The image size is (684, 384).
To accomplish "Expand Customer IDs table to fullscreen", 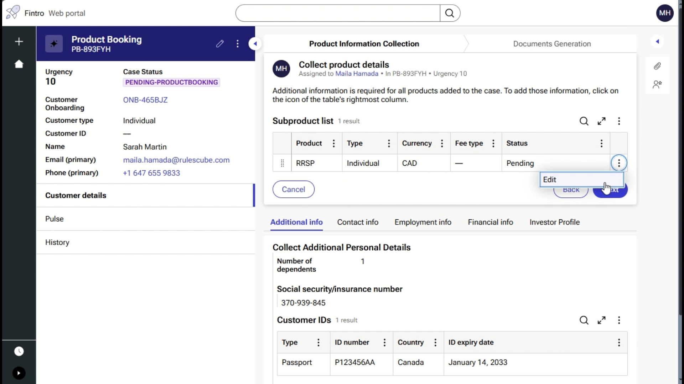I will pos(601,320).
